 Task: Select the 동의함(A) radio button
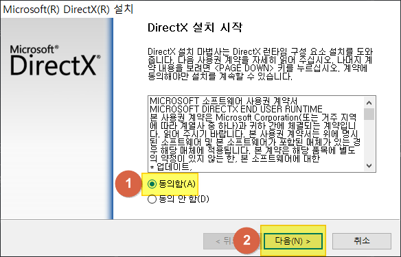[x=152, y=184]
